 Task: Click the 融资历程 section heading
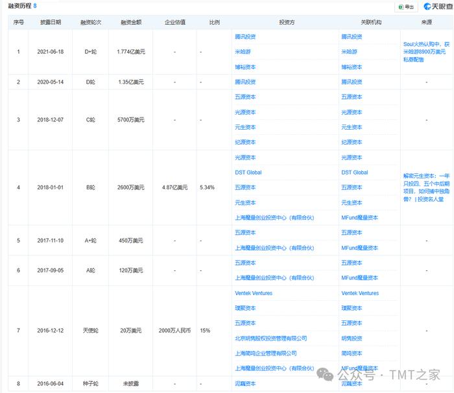19,6
